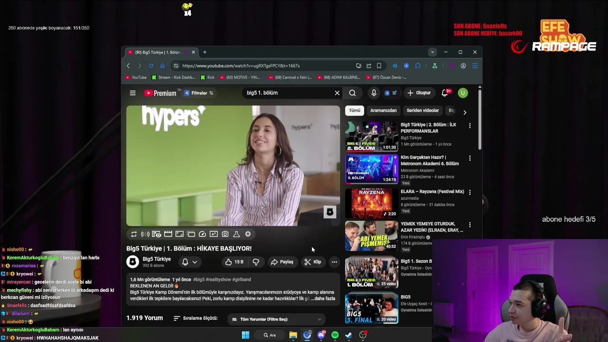Image resolution: width=608 pixels, height=342 pixels.
Task: Open the green U account avatar
Action: click(x=463, y=93)
